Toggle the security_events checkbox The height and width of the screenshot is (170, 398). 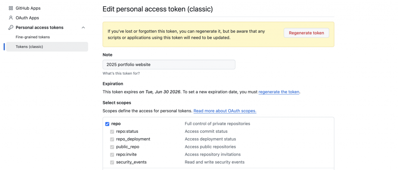pyautogui.click(x=112, y=162)
